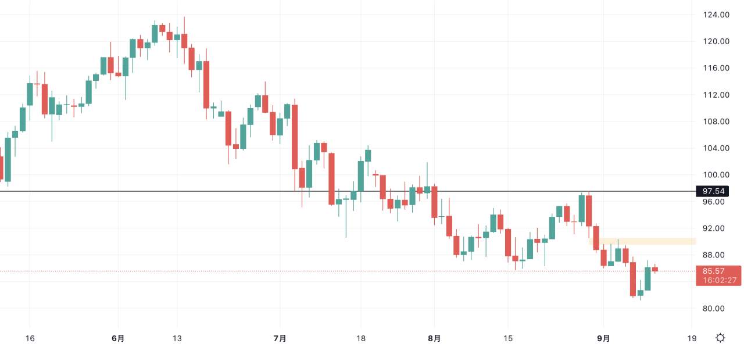Click the 13 date label on time axis
The image size is (744, 347).
[177, 338]
